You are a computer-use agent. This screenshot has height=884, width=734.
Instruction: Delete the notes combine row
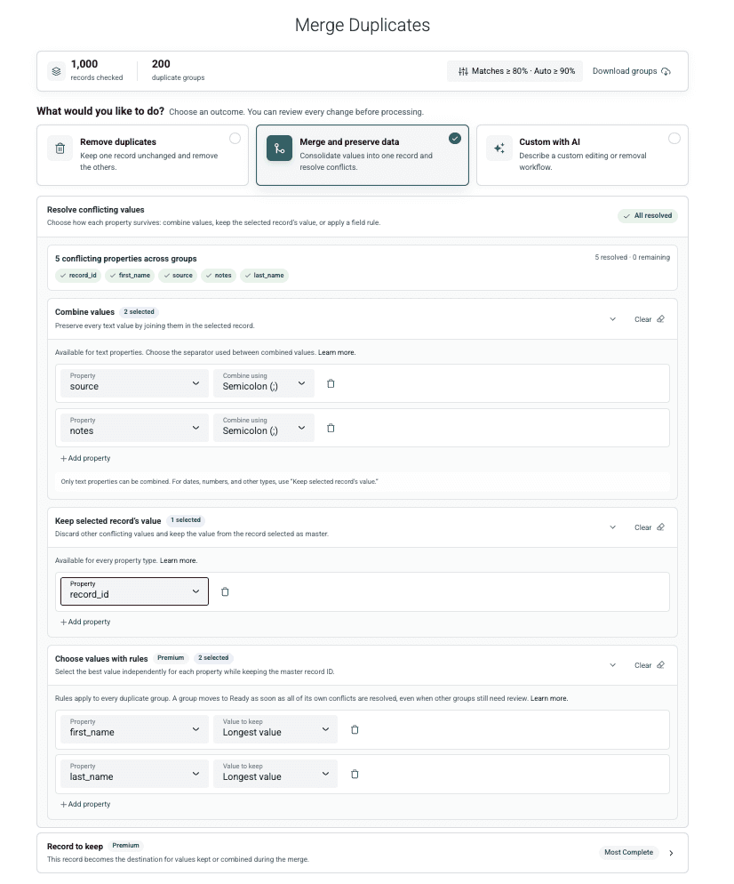click(x=331, y=428)
